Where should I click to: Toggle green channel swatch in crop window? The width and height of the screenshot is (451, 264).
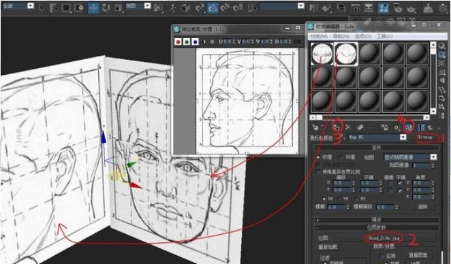pos(187,42)
